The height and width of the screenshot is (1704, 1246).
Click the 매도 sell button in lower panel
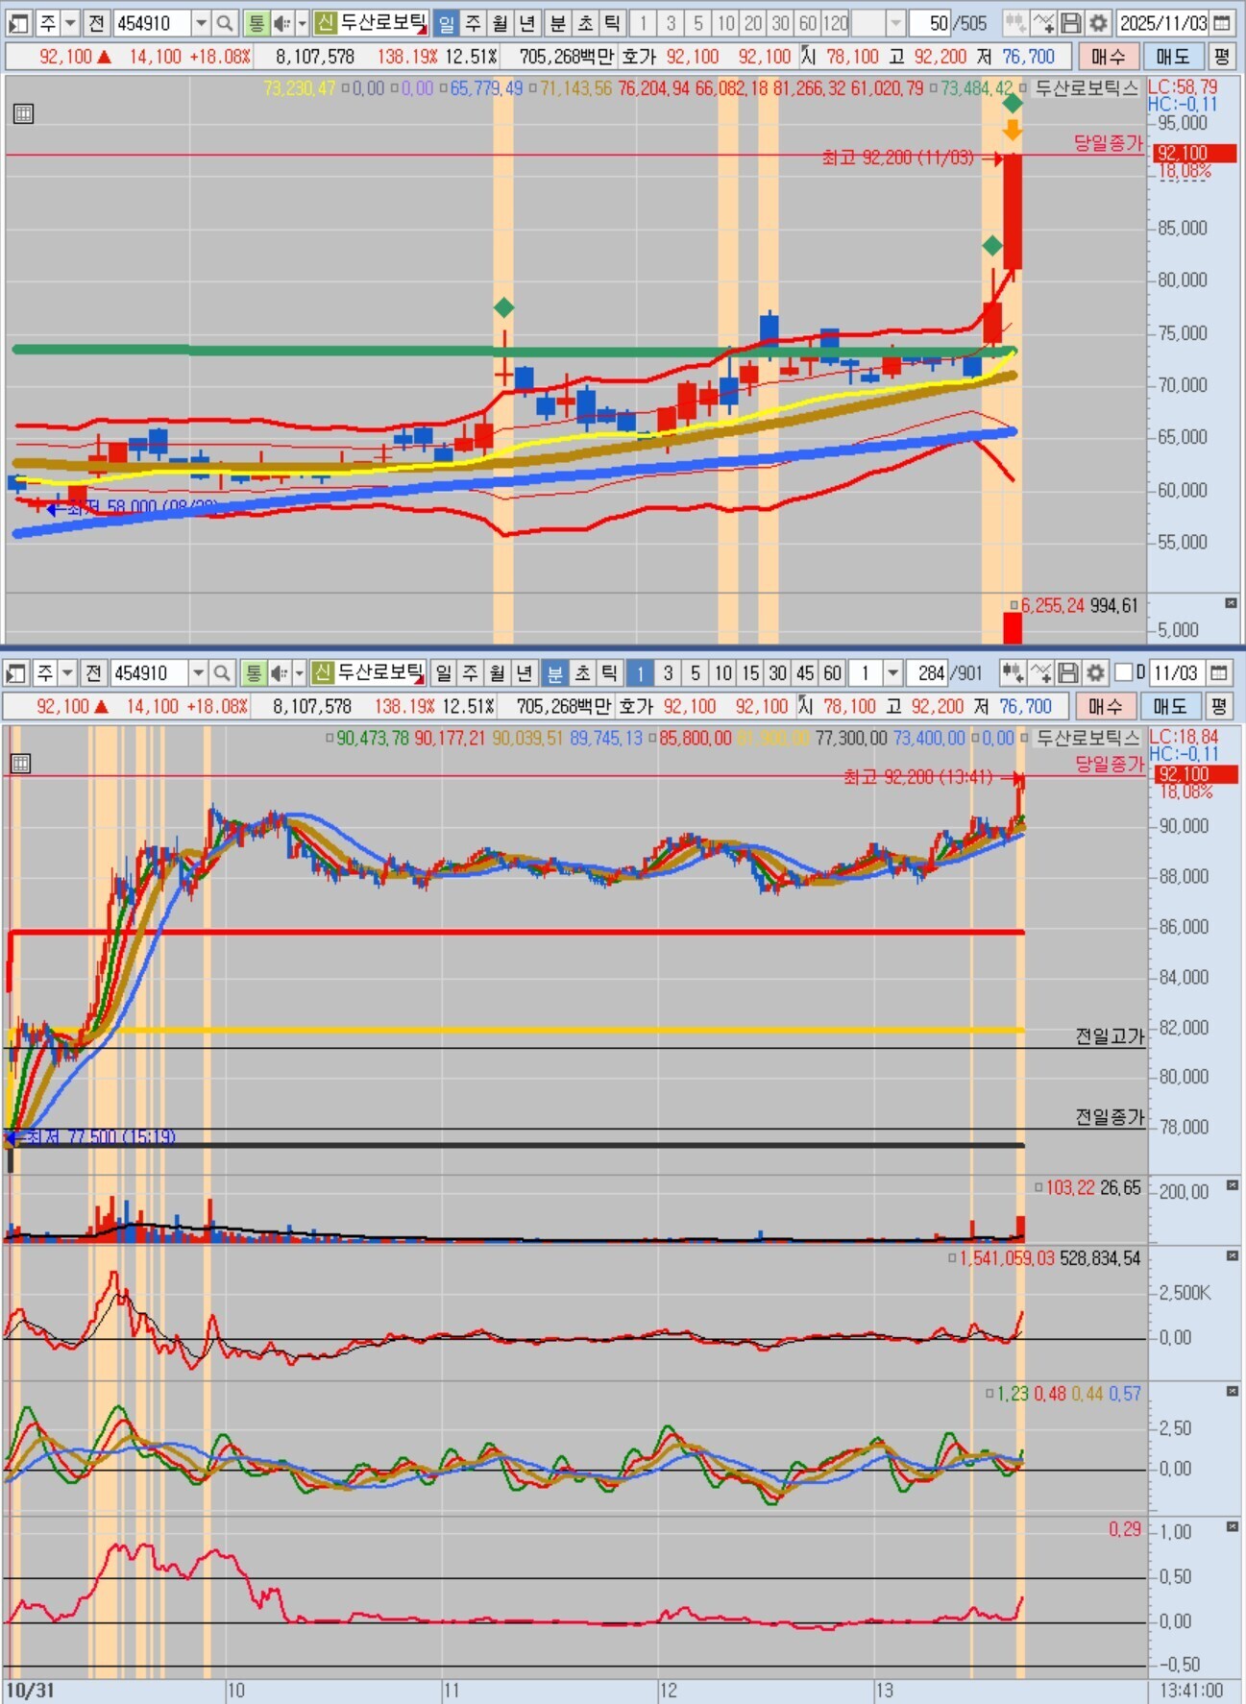(x=1170, y=706)
